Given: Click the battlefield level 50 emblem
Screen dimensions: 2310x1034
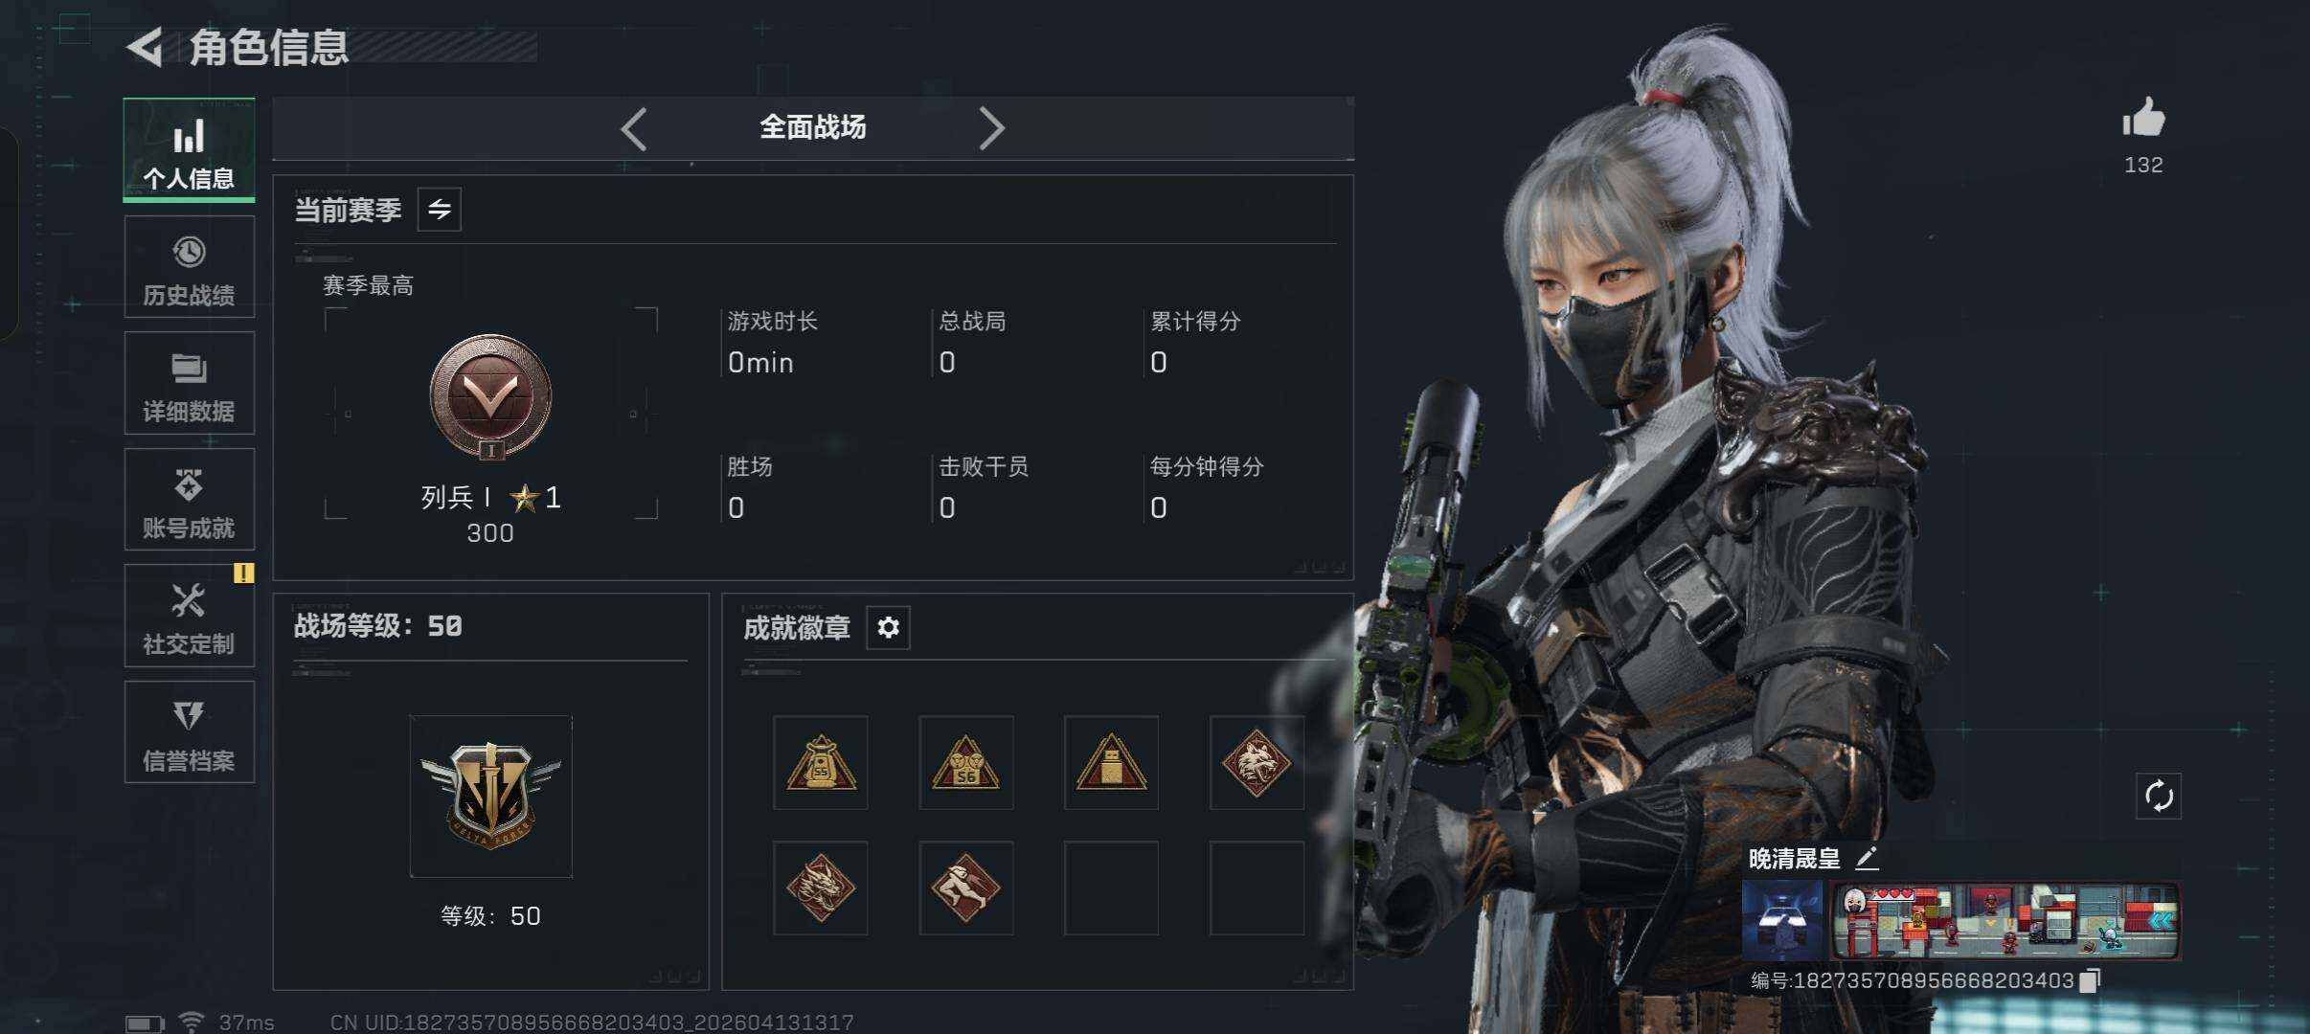Looking at the screenshot, I should tap(491, 797).
